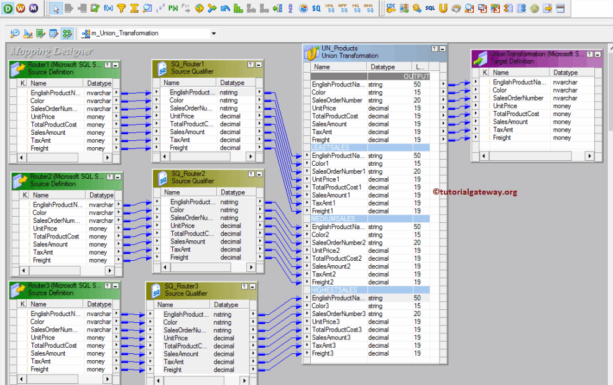Select the pointer arrow tool
The image size is (613, 385).
pos(55,7)
